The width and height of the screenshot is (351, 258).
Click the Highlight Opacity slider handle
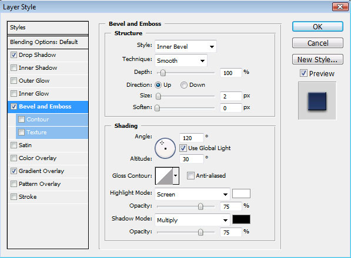click(x=200, y=206)
